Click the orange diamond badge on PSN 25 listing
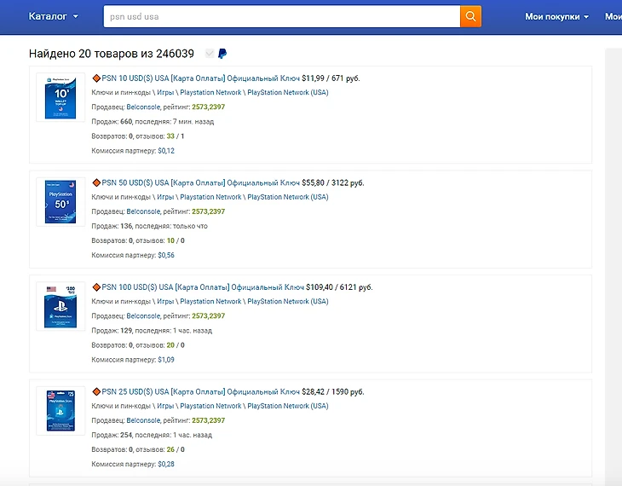The height and width of the screenshot is (486, 622). pyautogui.click(x=96, y=391)
